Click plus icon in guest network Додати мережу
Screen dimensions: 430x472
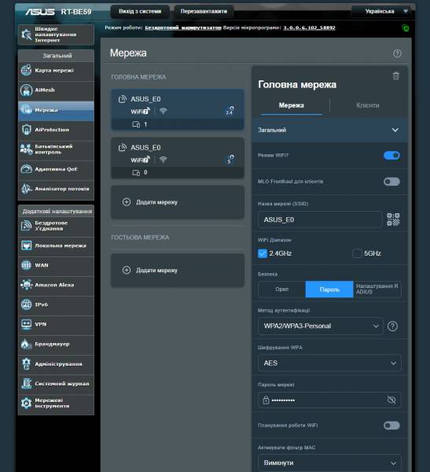pyautogui.click(x=127, y=270)
